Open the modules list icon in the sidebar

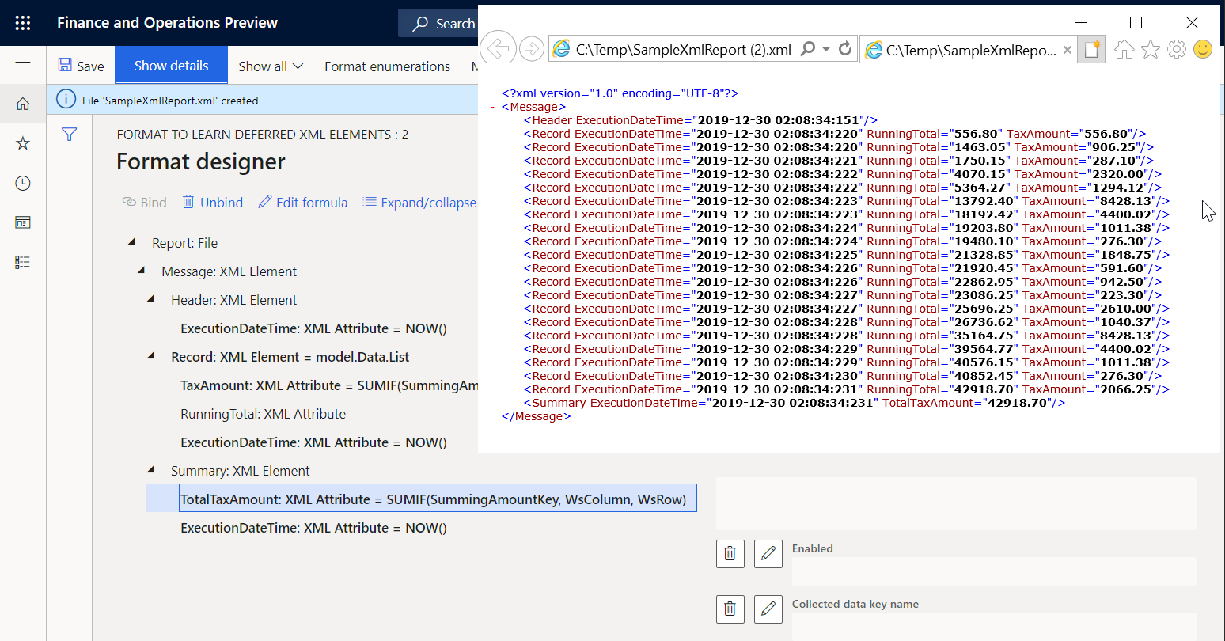(22, 262)
